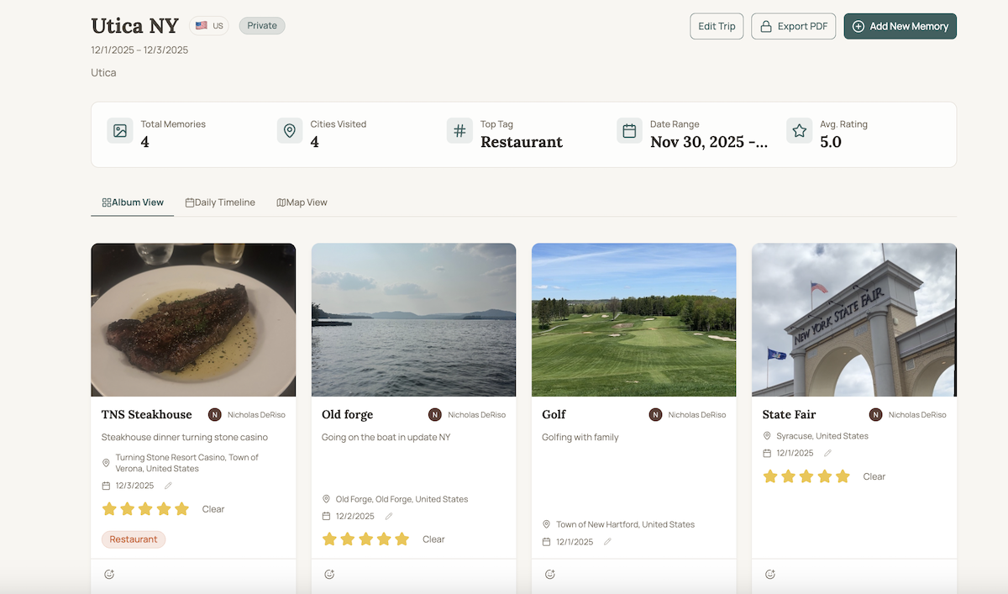Open the Map View tab
Viewport: 1008px width, 594px height.
[x=302, y=202]
